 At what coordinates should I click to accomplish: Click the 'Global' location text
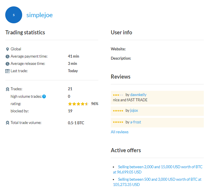pos(16,49)
